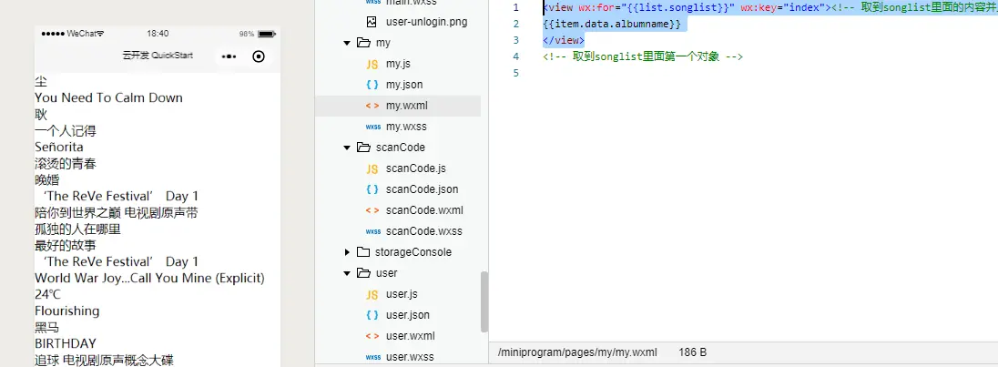Click the JS icon beside user.js
Image resolution: width=998 pixels, height=367 pixels.
373,294
